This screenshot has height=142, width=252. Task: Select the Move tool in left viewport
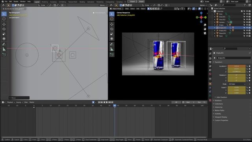4,24
